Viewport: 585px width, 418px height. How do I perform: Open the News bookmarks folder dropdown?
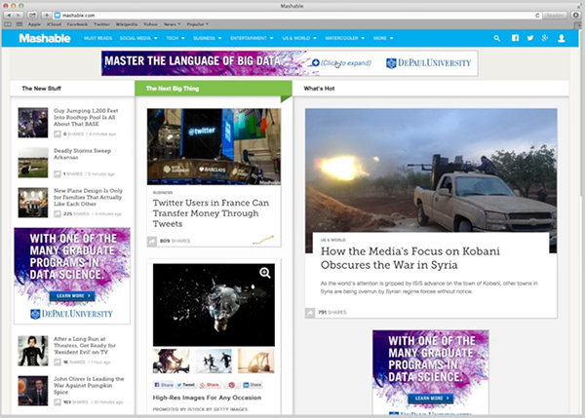(x=172, y=24)
